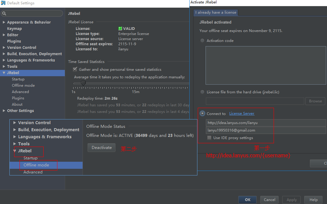Expand the Editor settings node arrow

tap(4, 35)
